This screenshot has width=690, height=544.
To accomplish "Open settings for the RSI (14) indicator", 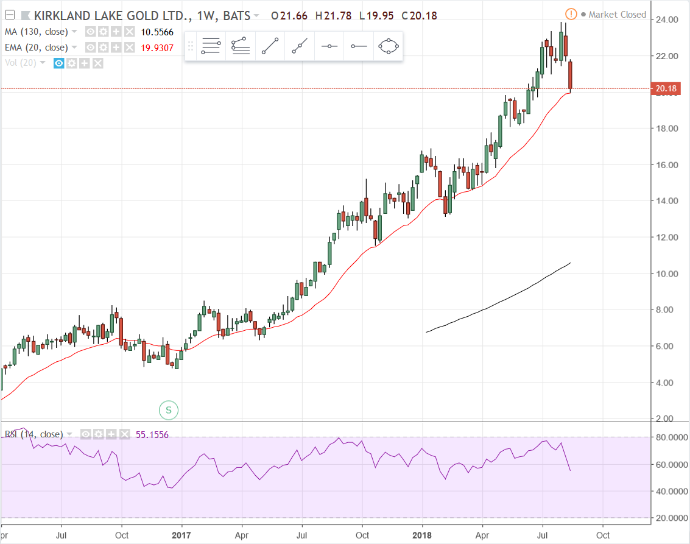I will (x=99, y=434).
